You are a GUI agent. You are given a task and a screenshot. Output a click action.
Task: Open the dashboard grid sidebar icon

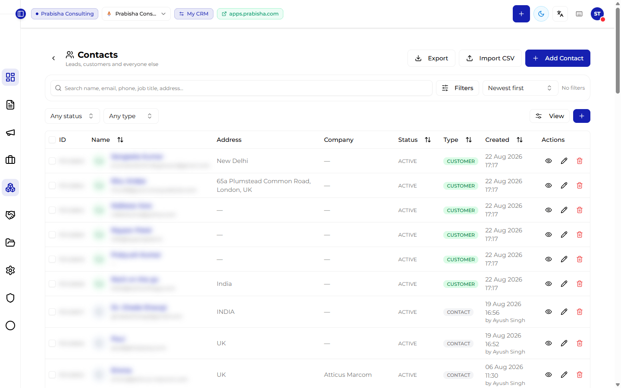tap(10, 77)
